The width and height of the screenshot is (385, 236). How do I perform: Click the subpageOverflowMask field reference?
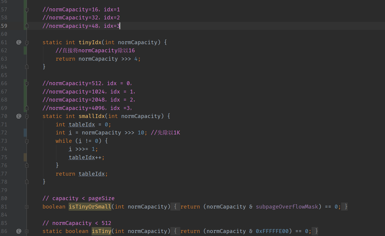287,206
